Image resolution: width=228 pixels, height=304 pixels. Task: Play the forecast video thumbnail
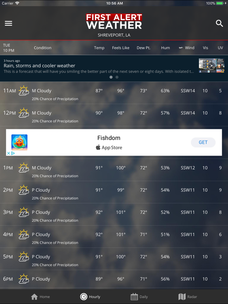pyautogui.click(x=211, y=66)
